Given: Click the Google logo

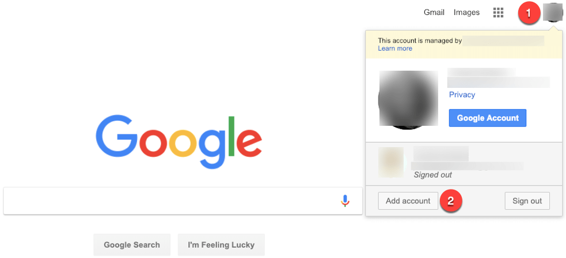Looking at the screenshot, I should (x=178, y=142).
